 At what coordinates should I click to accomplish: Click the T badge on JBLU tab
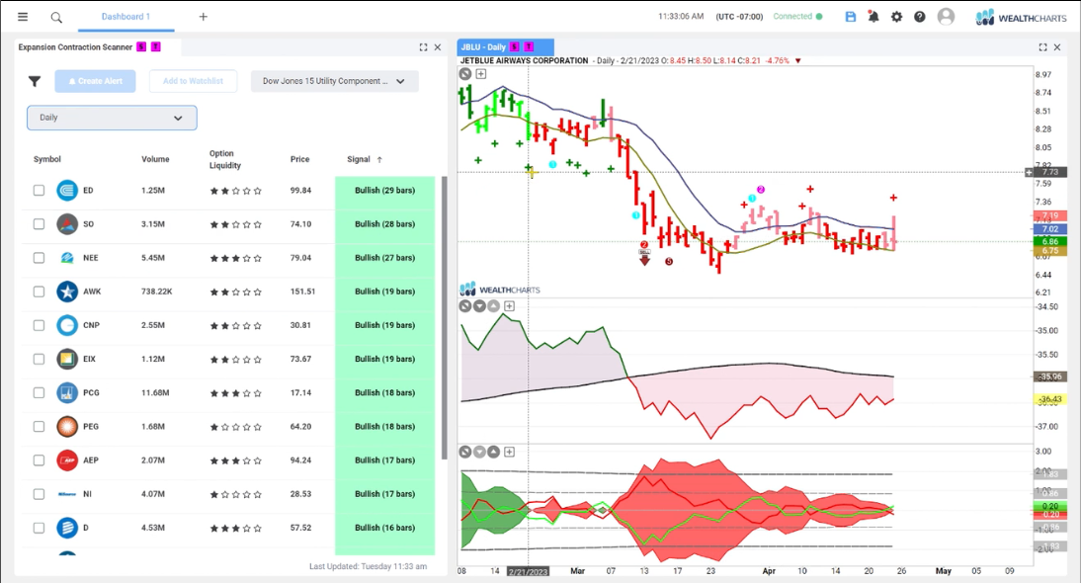tap(529, 46)
